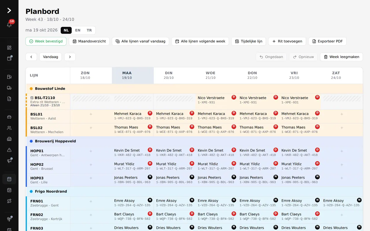Screen dimensions: 370x231
Task: Click Alle lijnen vanaf vandaag
Action: [x=140, y=41]
